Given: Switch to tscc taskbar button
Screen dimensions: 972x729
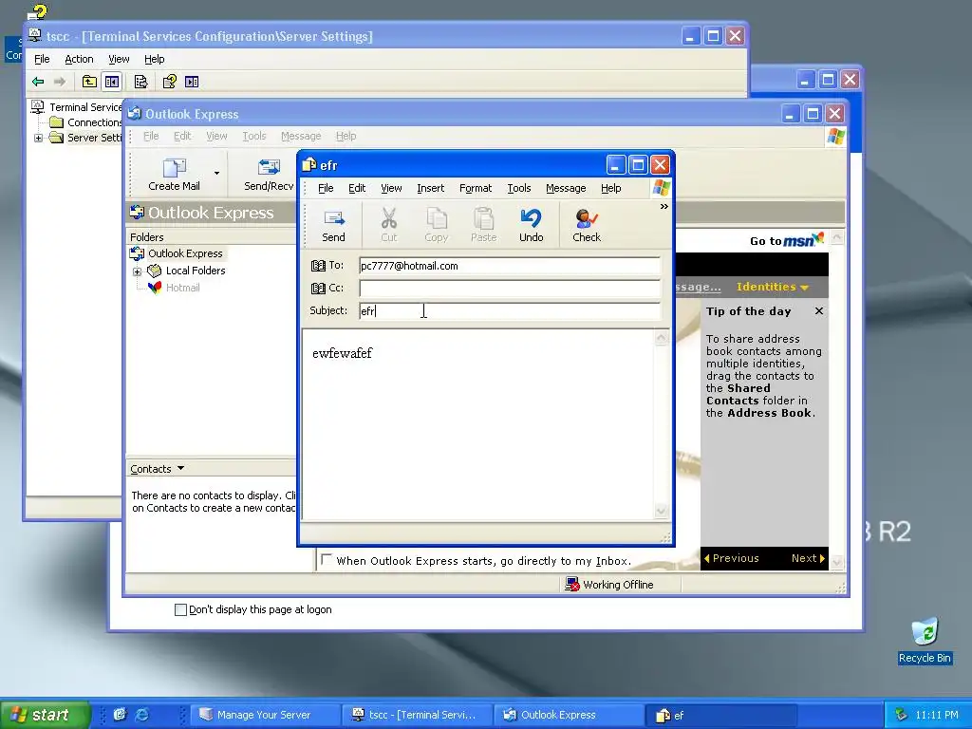Looking at the screenshot, I should tap(418, 715).
